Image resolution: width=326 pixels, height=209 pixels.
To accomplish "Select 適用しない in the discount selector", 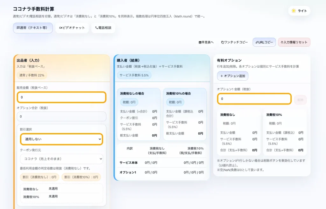I will 61,139.
